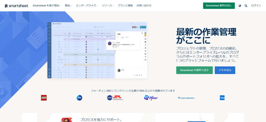The width and height of the screenshot is (266, 122).
Task: Expand the 'リソース' dropdown menu
Action: pyautogui.click(x=108, y=6)
